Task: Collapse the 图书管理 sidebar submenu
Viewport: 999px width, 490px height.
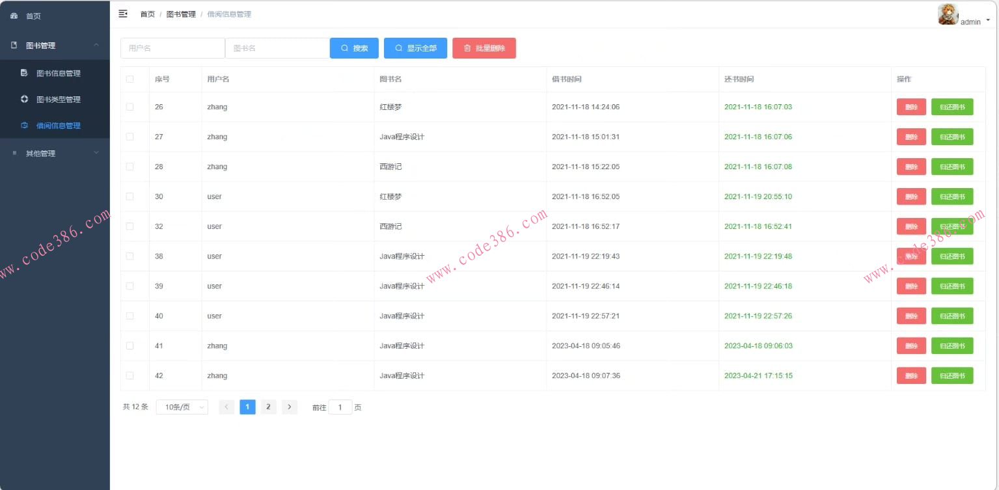Action: (96, 46)
